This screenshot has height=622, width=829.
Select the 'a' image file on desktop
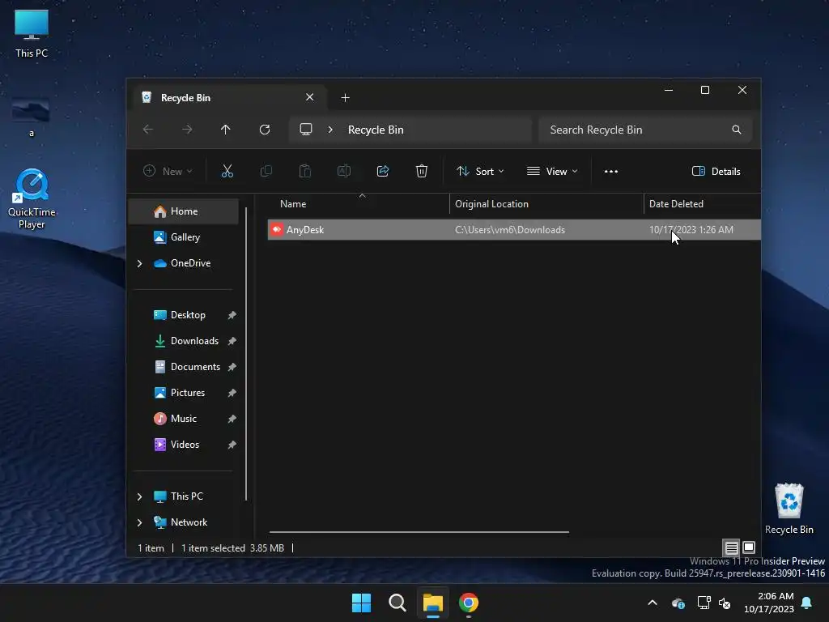pos(32,117)
